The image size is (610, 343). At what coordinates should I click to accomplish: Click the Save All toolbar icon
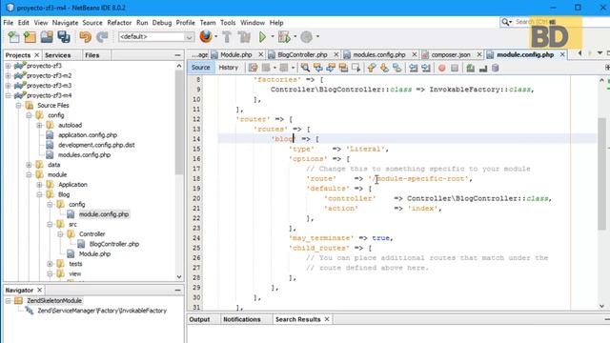click(x=64, y=37)
